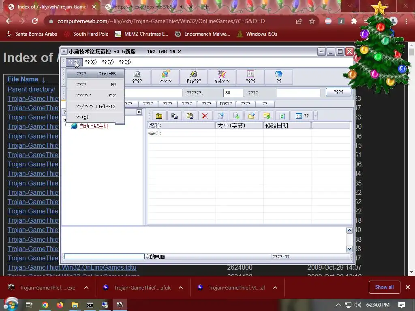Viewport: 415px width, 311px height.
Task: Sort by the 名称 column header
Action: coord(181,126)
